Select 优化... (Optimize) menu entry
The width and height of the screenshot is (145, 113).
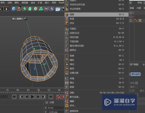84,105
